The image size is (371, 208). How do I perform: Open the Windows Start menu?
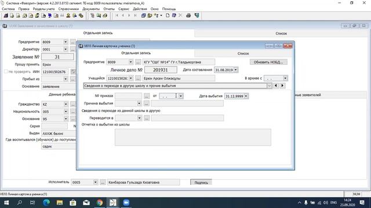pyautogui.click(x=6, y=203)
